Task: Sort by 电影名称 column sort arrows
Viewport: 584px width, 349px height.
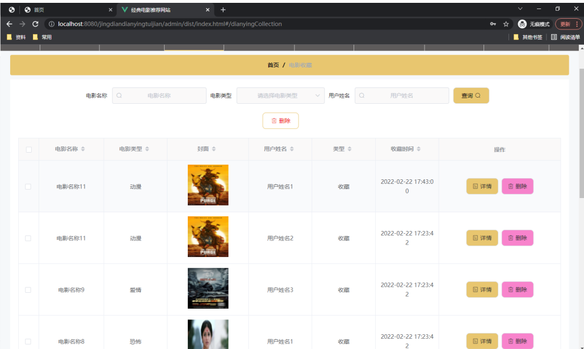Action: [x=83, y=149]
